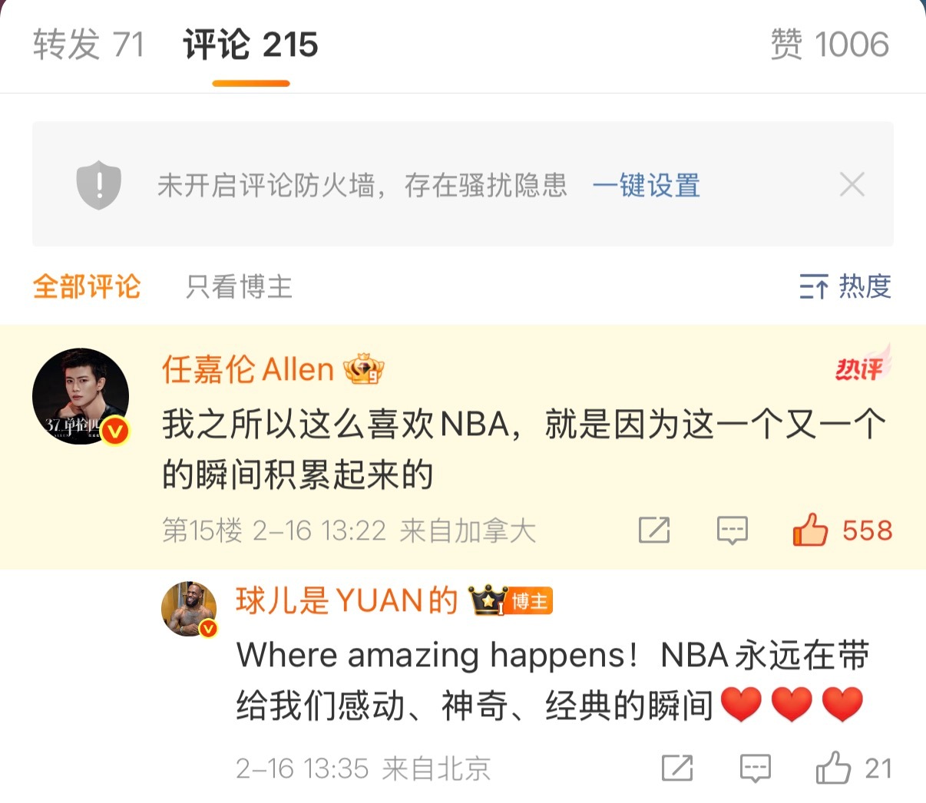Select the 评论 215 tab
Image resolution: width=926 pixels, height=803 pixels.
(250, 45)
